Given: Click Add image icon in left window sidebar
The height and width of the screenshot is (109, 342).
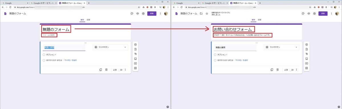Looking at the screenshot, I should click(135, 59).
